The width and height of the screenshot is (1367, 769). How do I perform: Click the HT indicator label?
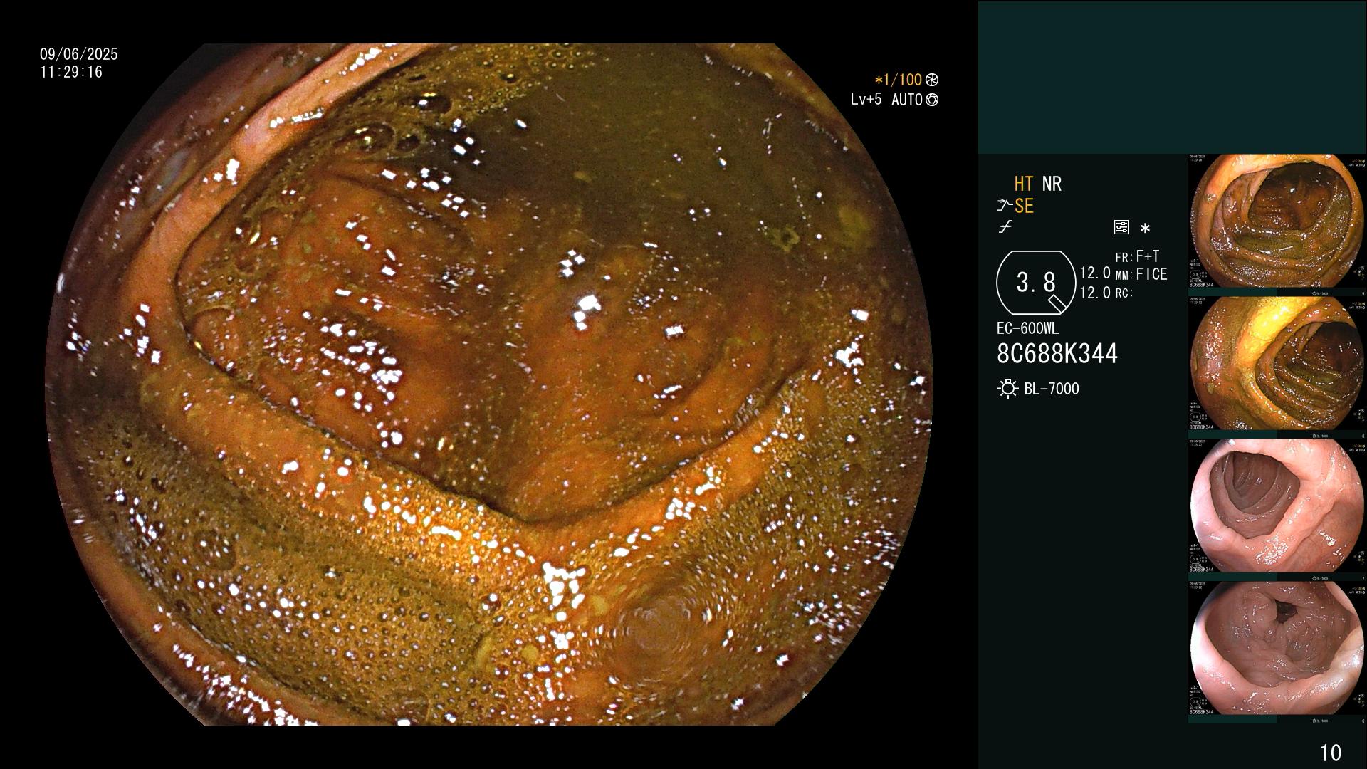pyautogui.click(x=1024, y=184)
